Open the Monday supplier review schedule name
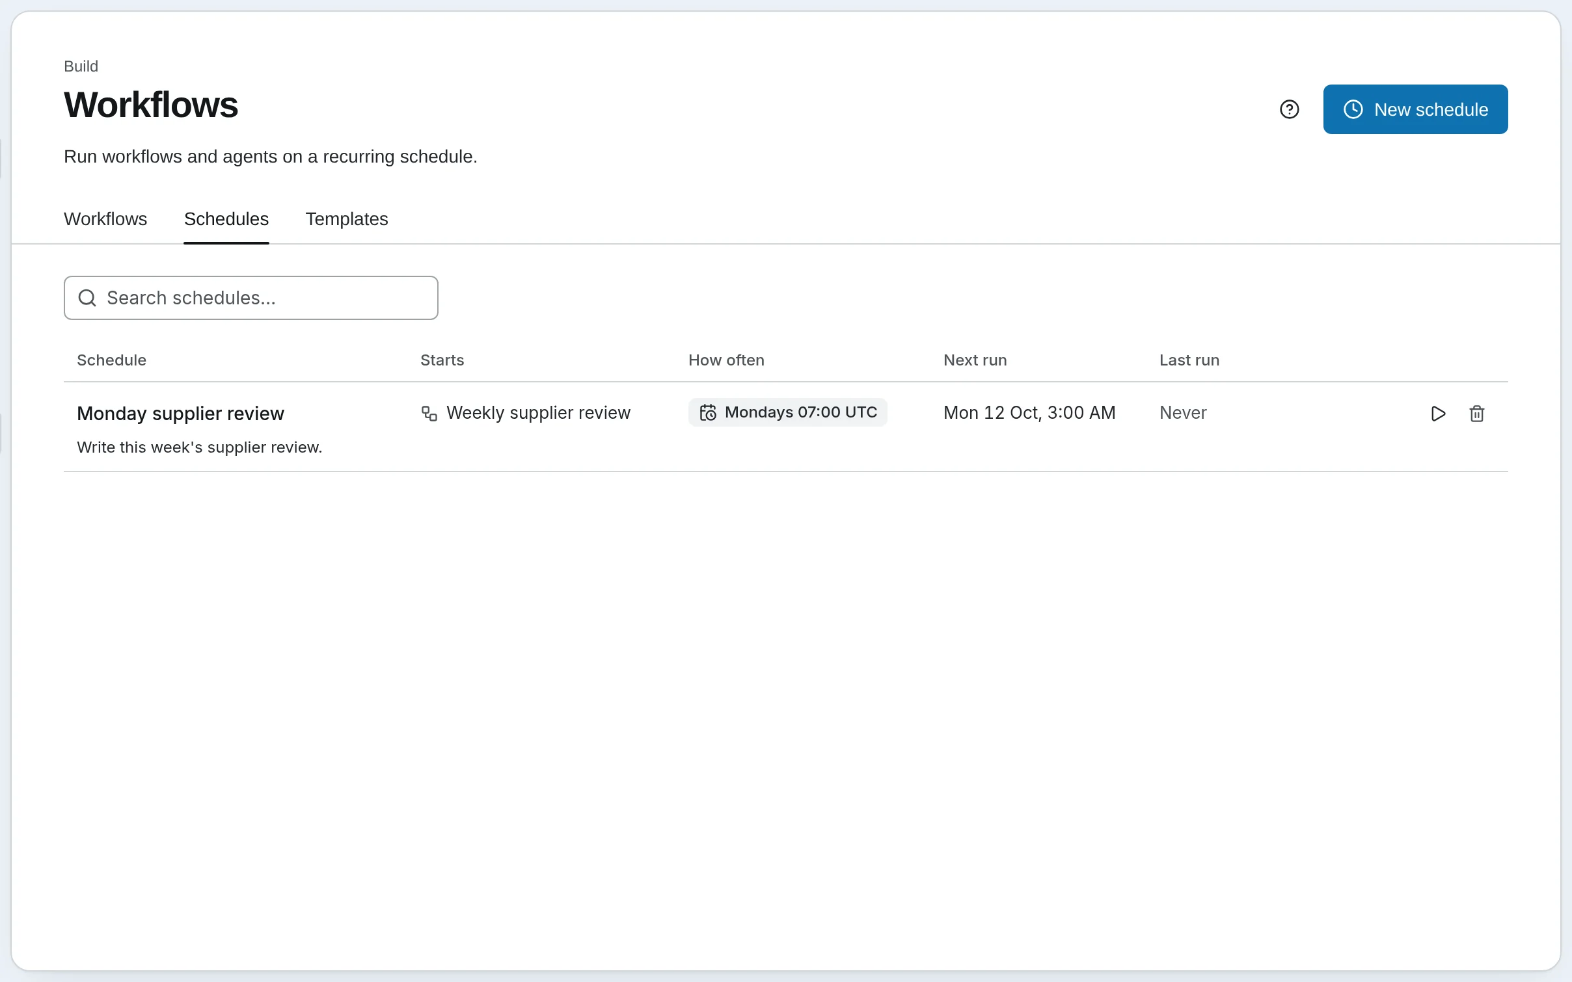 pyautogui.click(x=180, y=414)
